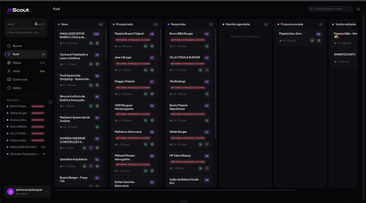Open Instagram icon on ALMEIDA ANDRADE card
Viewport: 366px width, 203px height.
tap(91, 148)
